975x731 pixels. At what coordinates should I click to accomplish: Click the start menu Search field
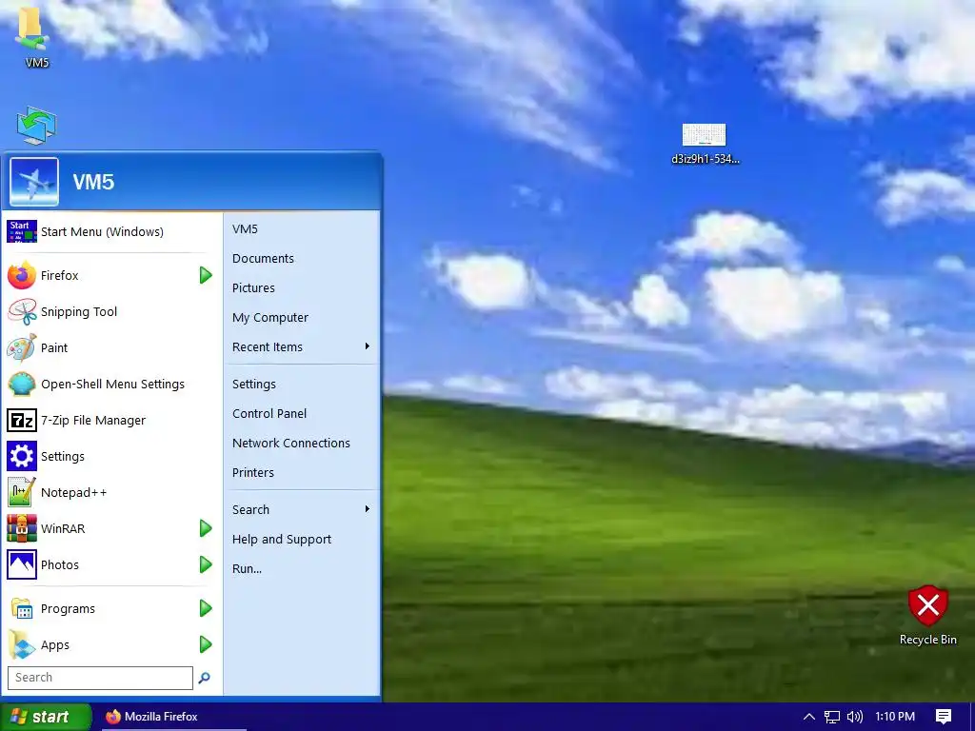click(100, 678)
